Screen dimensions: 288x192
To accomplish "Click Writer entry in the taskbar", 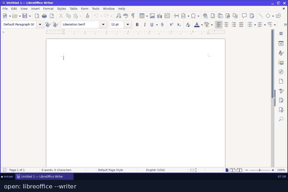I will (44, 176).
